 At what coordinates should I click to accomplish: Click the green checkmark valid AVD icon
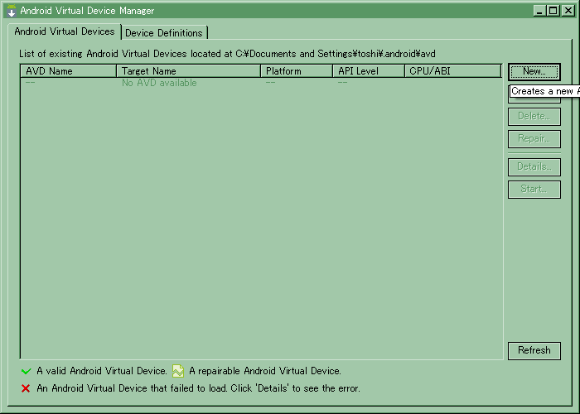(27, 371)
